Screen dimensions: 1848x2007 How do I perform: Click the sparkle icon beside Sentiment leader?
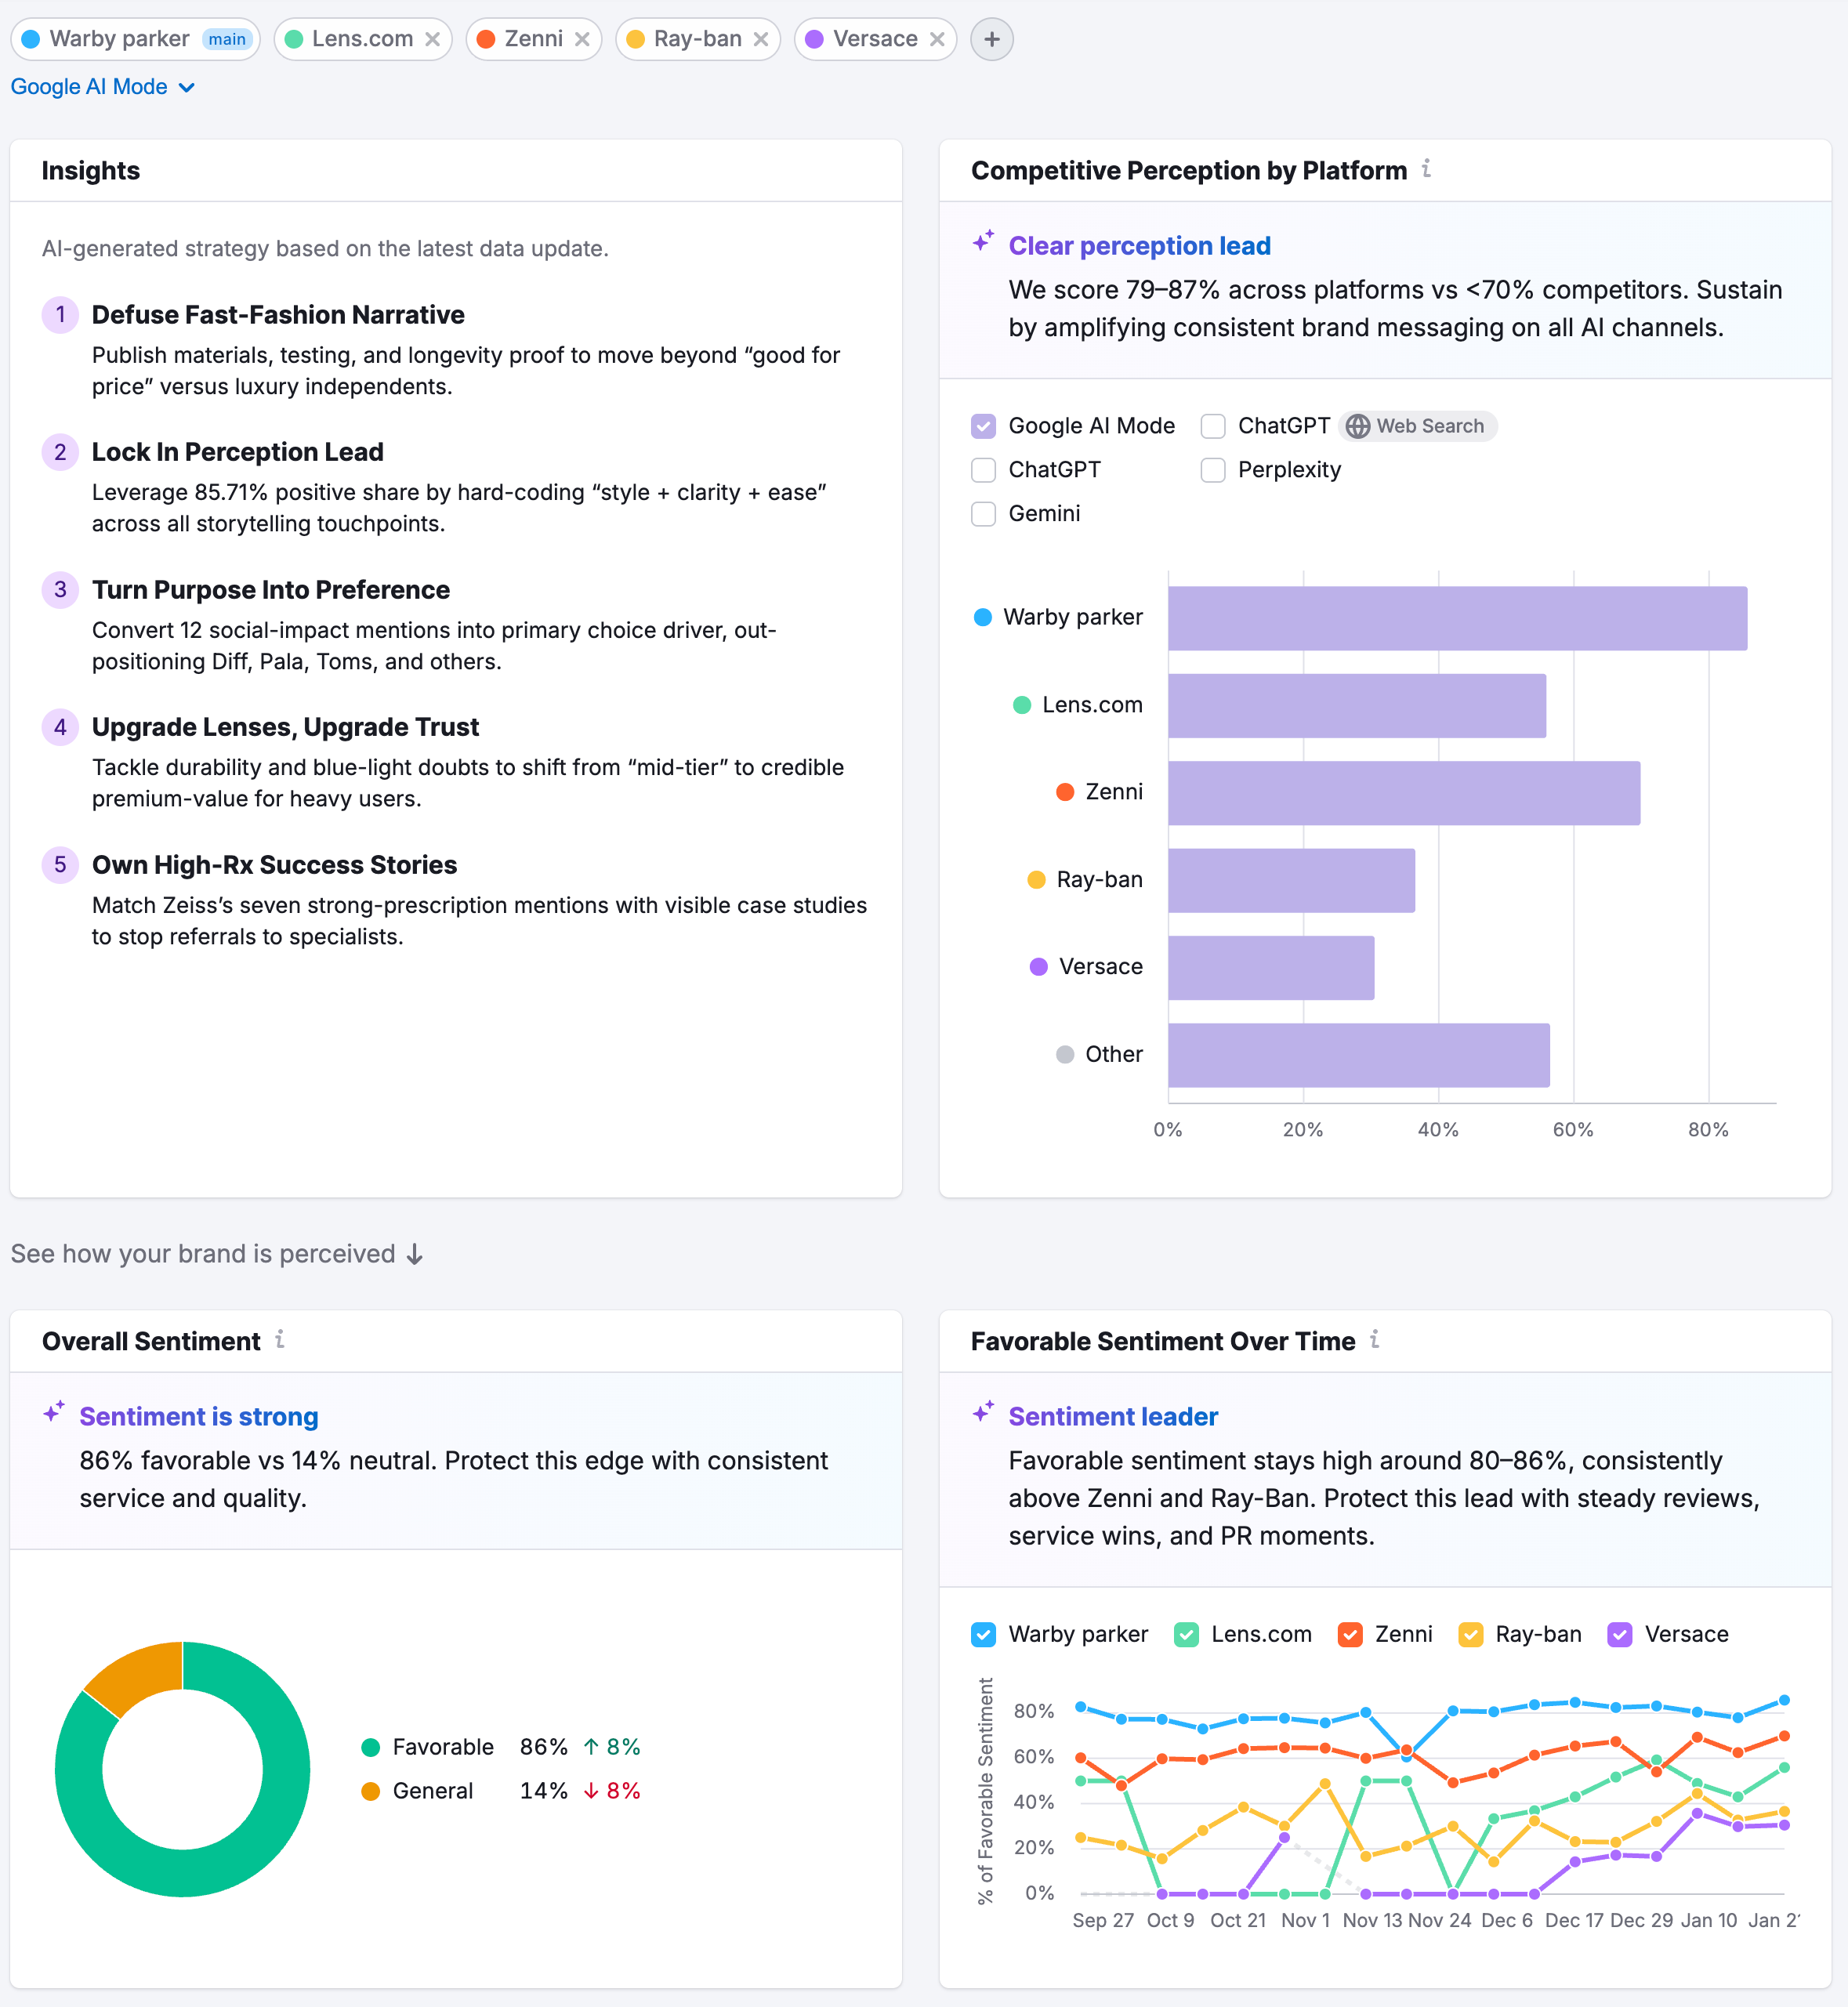pos(981,1412)
